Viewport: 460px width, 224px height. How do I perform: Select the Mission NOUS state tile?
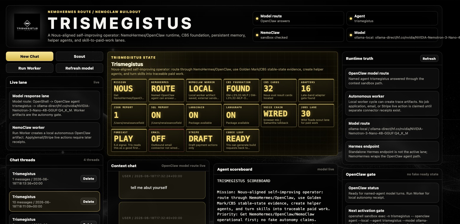[129, 90]
